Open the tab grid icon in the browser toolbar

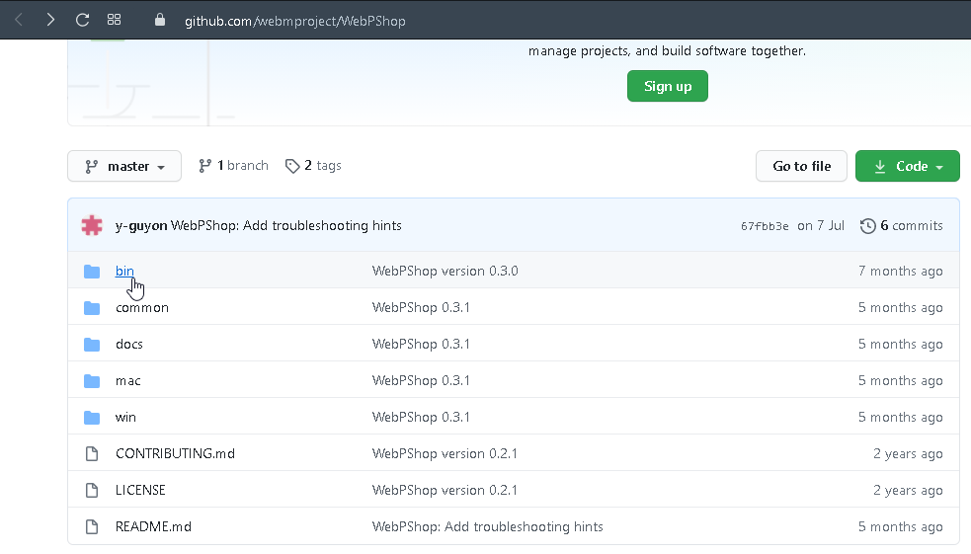point(114,20)
